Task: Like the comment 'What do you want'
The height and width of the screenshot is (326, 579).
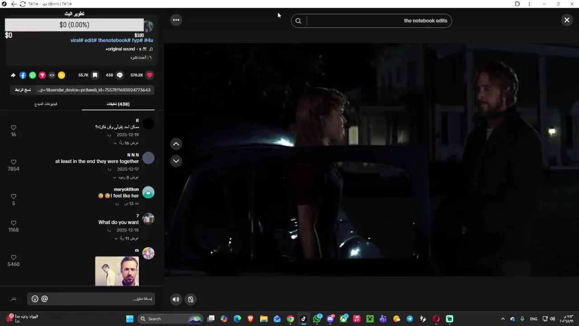Action: point(14,223)
